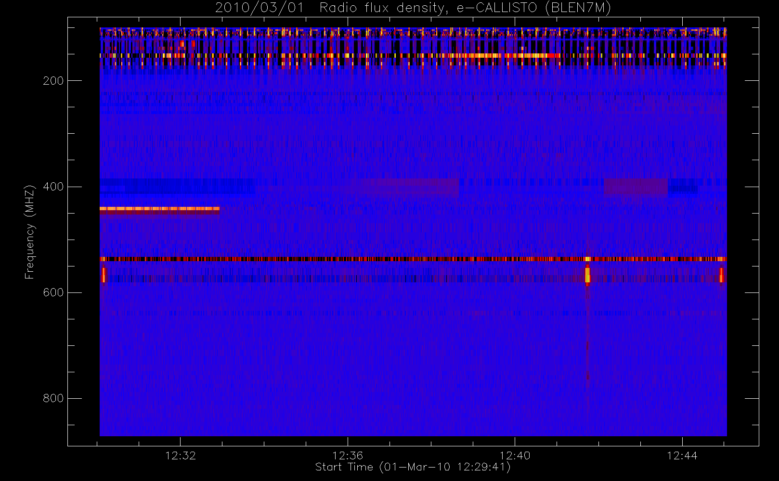779x481 pixels.
Task: Click the 12:32 time tick label
Action: (x=181, y=456)
